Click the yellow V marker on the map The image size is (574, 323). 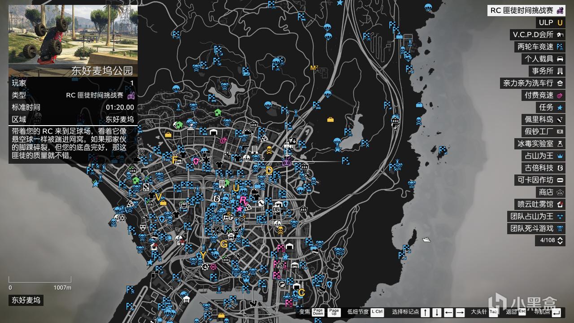click(x=158, y=196)
